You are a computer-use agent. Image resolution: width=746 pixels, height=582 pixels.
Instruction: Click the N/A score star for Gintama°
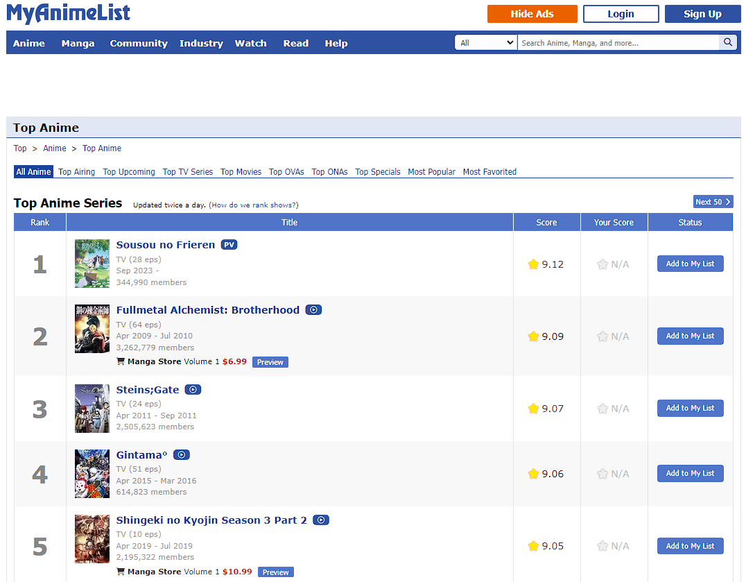coord(602,474)
